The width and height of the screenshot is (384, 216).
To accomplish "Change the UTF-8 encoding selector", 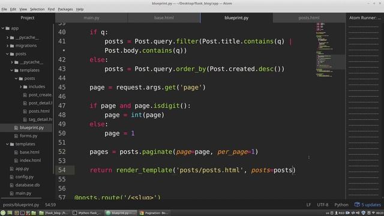I will click(x=323, y=205).
